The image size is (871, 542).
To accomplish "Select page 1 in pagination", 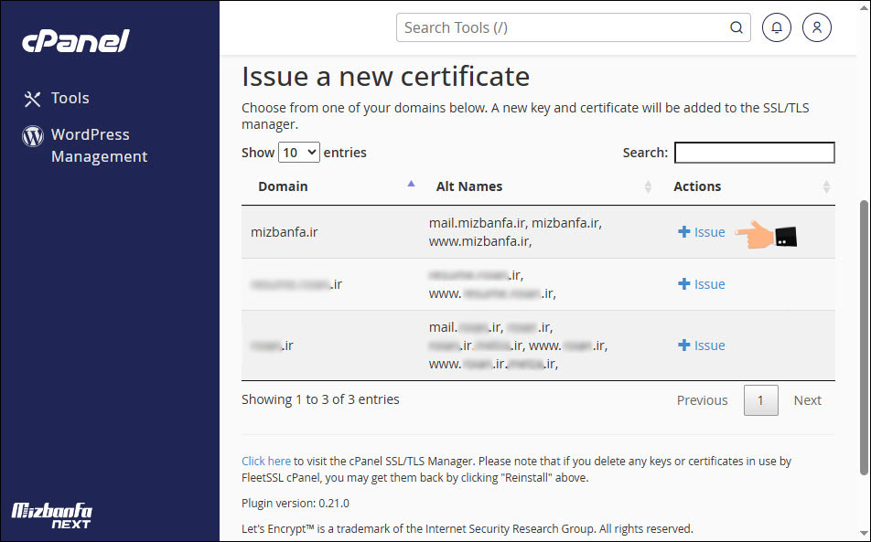I will pyautogui.click(x=760, y=400).
